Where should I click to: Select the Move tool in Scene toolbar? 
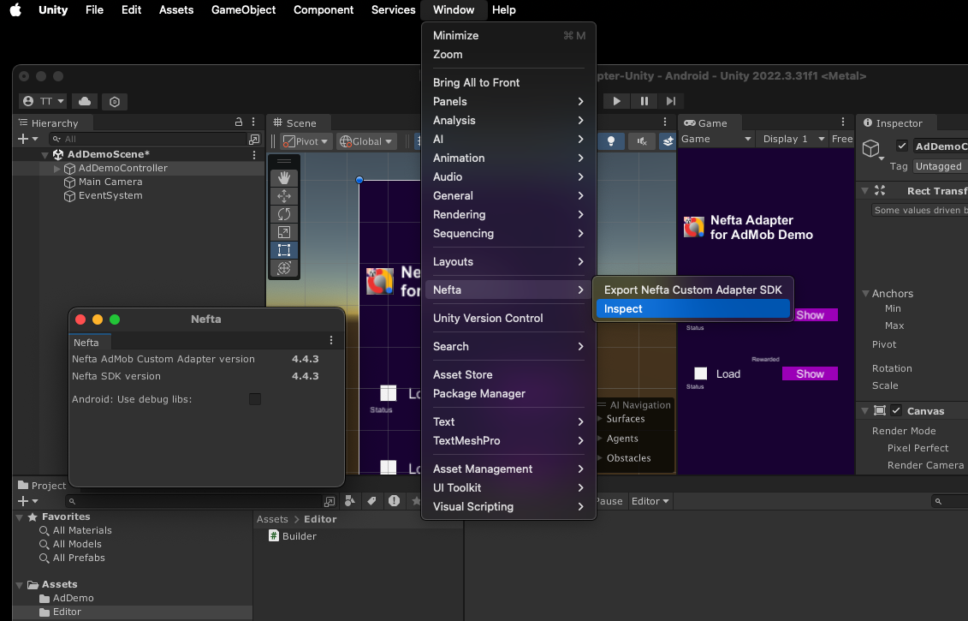[x=284, y=196]
